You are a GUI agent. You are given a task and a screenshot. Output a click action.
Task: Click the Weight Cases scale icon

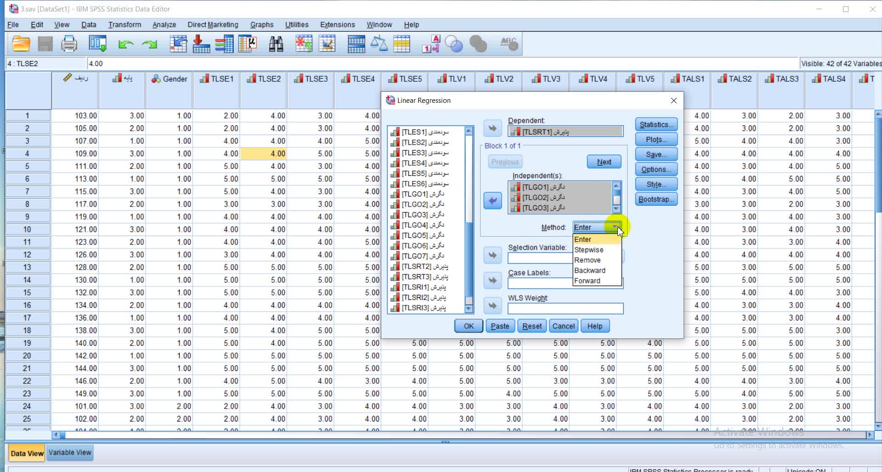379,44
